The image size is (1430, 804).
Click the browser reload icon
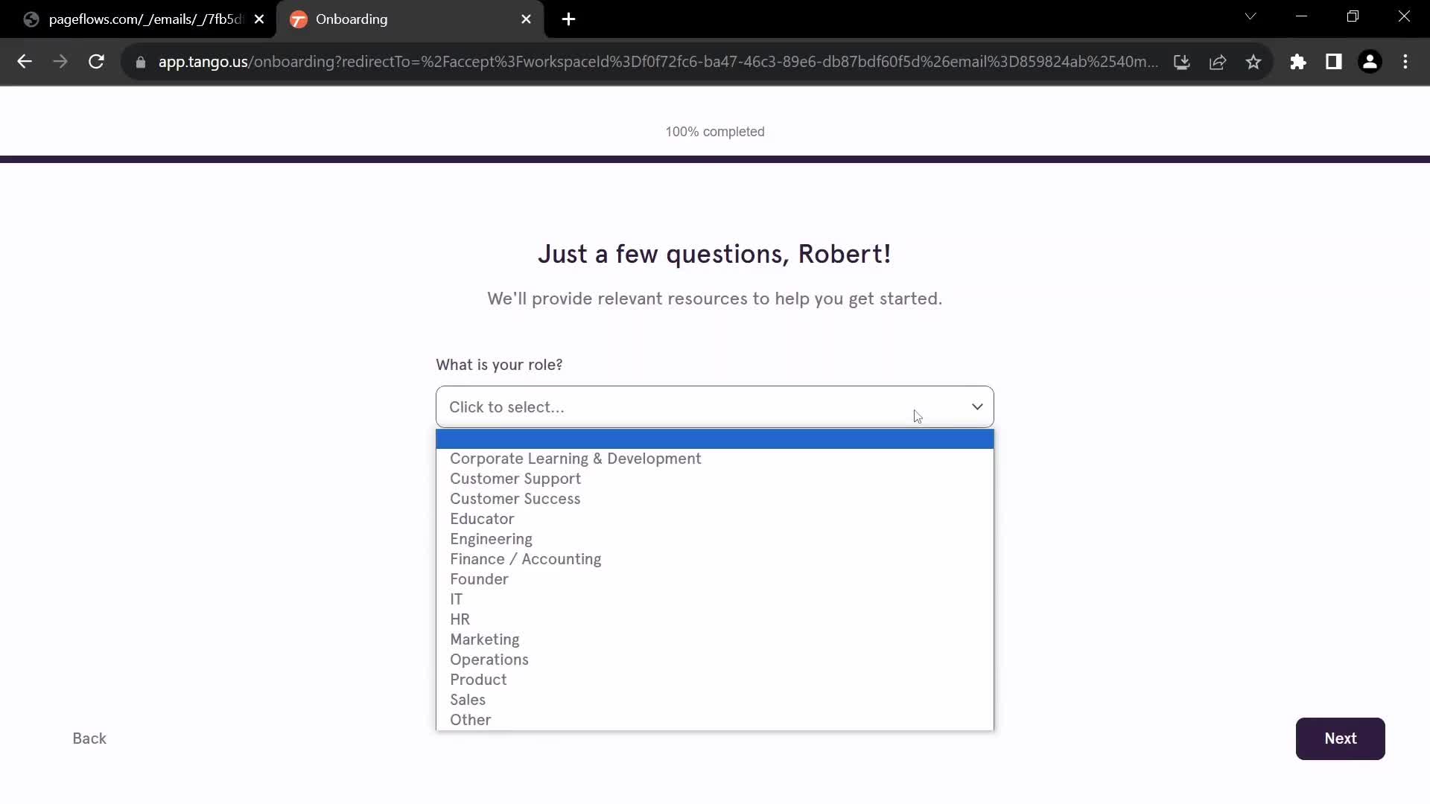[x=96, y=62]
